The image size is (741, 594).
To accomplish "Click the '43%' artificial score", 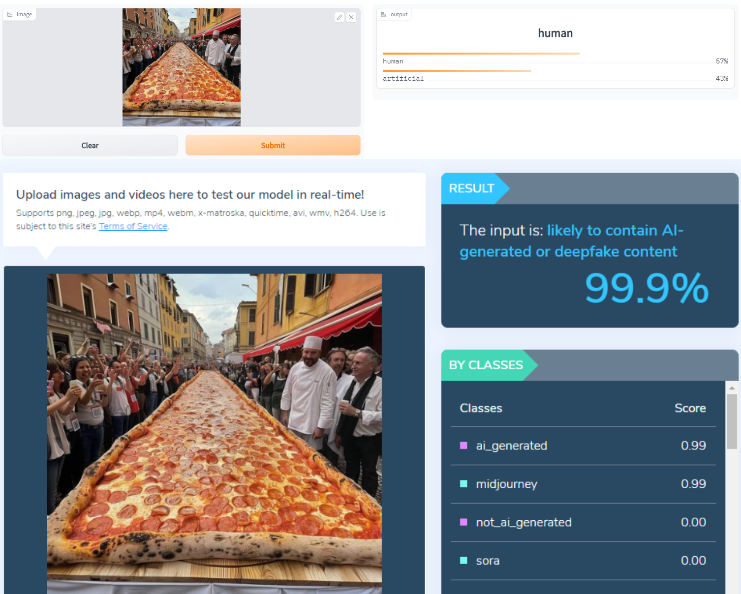I will [x=722, y=78].
